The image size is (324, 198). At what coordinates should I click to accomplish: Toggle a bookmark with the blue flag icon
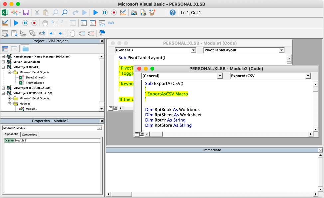click(102, 33)
